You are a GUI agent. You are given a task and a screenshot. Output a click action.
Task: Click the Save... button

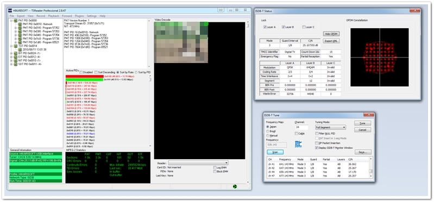[363, 152]
